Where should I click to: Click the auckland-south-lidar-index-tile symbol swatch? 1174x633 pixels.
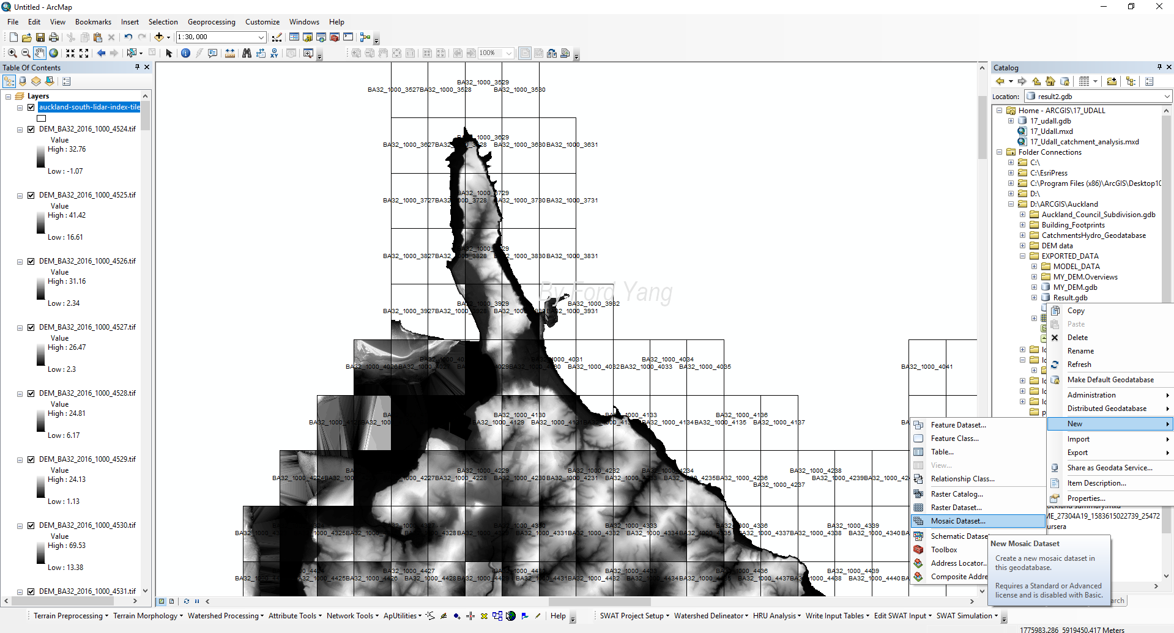coord(42,118)
